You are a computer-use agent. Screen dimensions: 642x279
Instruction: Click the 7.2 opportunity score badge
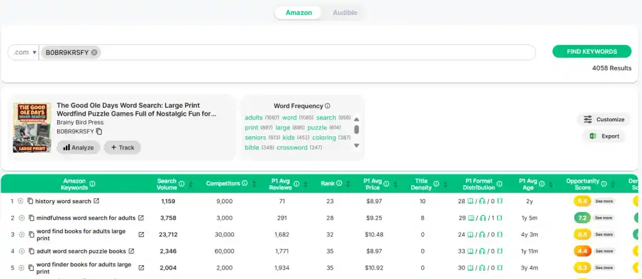(x=582, y=218)
